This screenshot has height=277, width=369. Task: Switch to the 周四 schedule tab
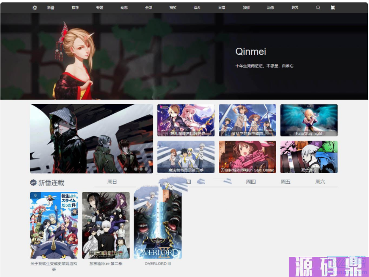(x=251, y=182)
